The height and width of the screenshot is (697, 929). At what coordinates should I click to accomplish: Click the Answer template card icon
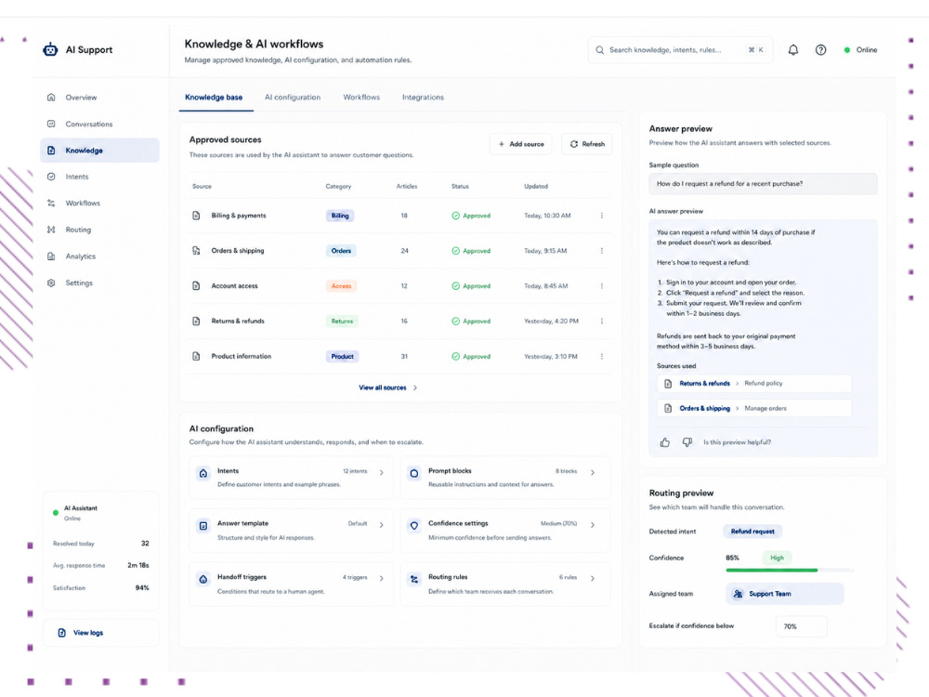tap(203, 526)
